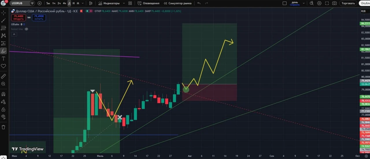Open the Индикаторы indicators dialog
The height and width of the screenshot is (159, 370).
(x=109, y=3)
